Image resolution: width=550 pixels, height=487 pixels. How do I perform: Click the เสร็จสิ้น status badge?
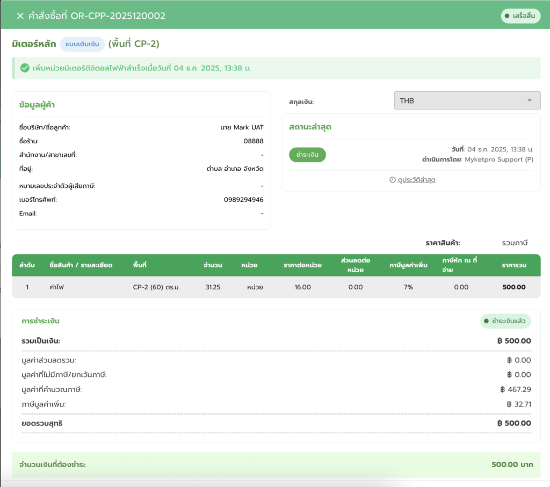point(520,16)
